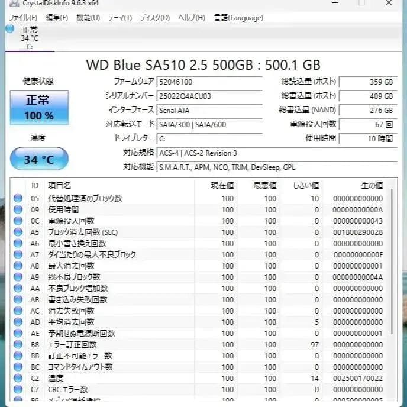Open the 言語(Language) menu
The height and width of the screenshot is (407, 407).
(238, 18)
